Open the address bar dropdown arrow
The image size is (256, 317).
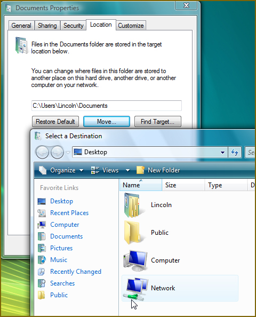click(x=222, y=153)
